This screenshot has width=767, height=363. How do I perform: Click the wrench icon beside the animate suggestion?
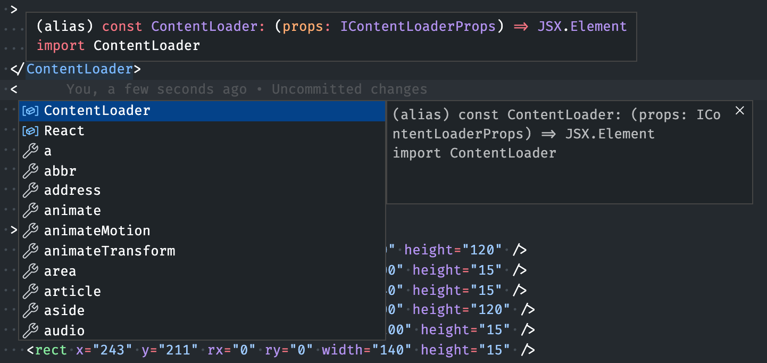pos(30,210)
